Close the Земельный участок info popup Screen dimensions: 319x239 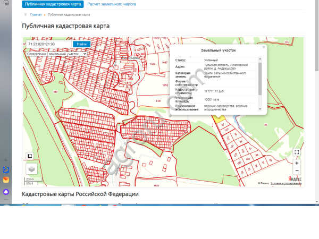pyautogui.click(x=264, y=47)
